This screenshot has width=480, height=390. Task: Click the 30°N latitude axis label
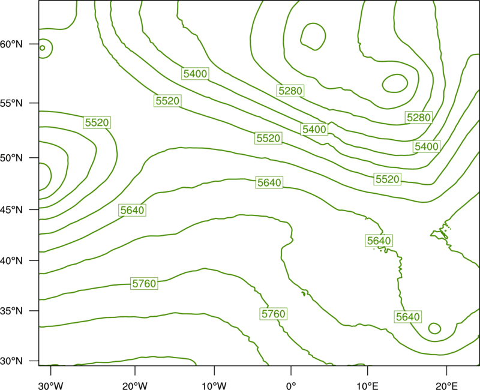coord(11,361)
